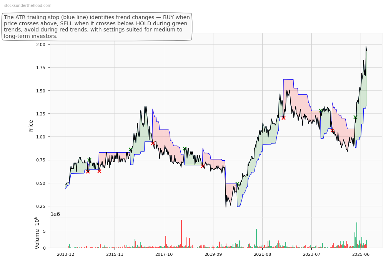The height and width of the screenshot is (260, 386).
Task: Select the 0.50 price axis label
Action: (41, 183)
